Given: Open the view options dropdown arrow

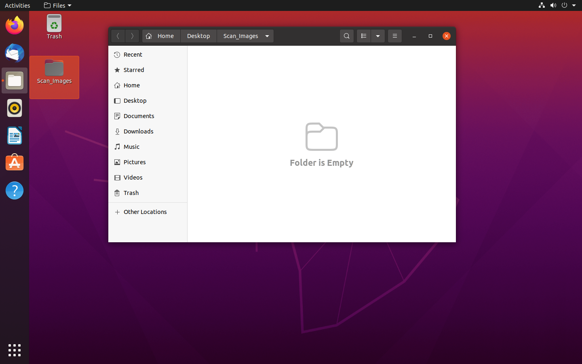Looking at the screenshot, I should [x=378, y=36].
